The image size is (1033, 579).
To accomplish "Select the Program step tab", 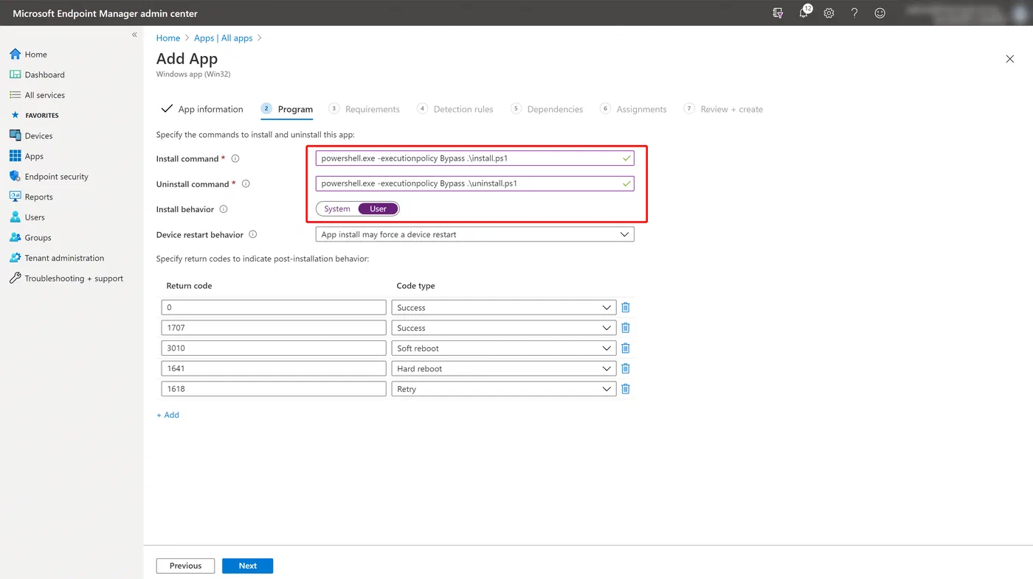I will pos(287,109).
